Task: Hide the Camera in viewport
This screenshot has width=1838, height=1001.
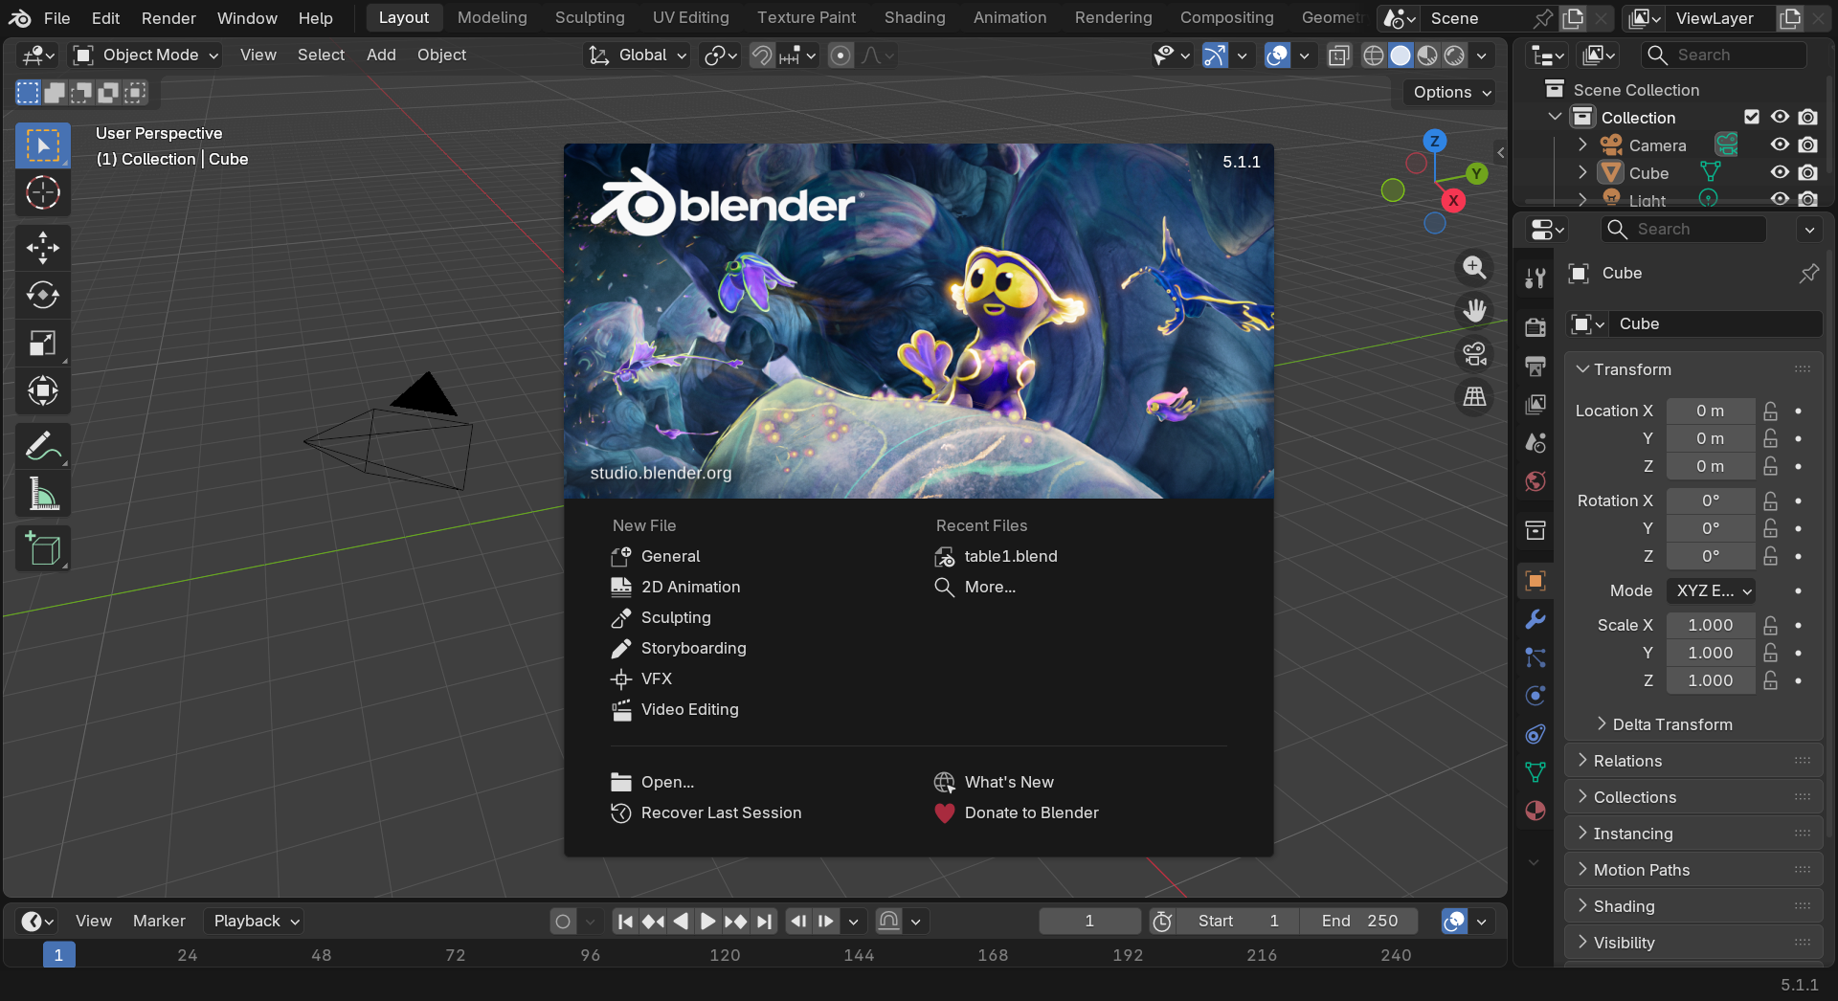Action: pos(1780,145)
